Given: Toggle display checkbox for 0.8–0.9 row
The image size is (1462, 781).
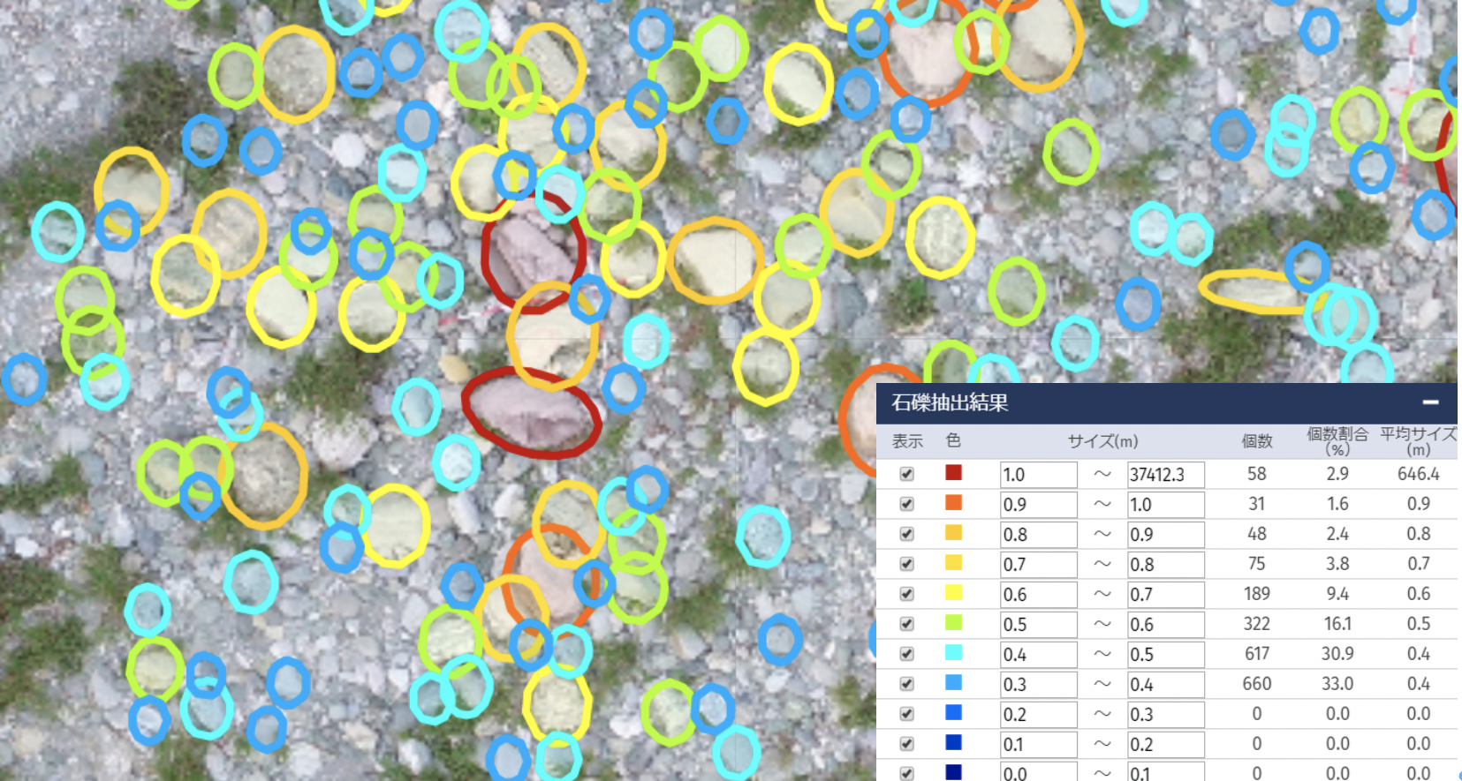Looking at the screenshot, I should (906, 534).
